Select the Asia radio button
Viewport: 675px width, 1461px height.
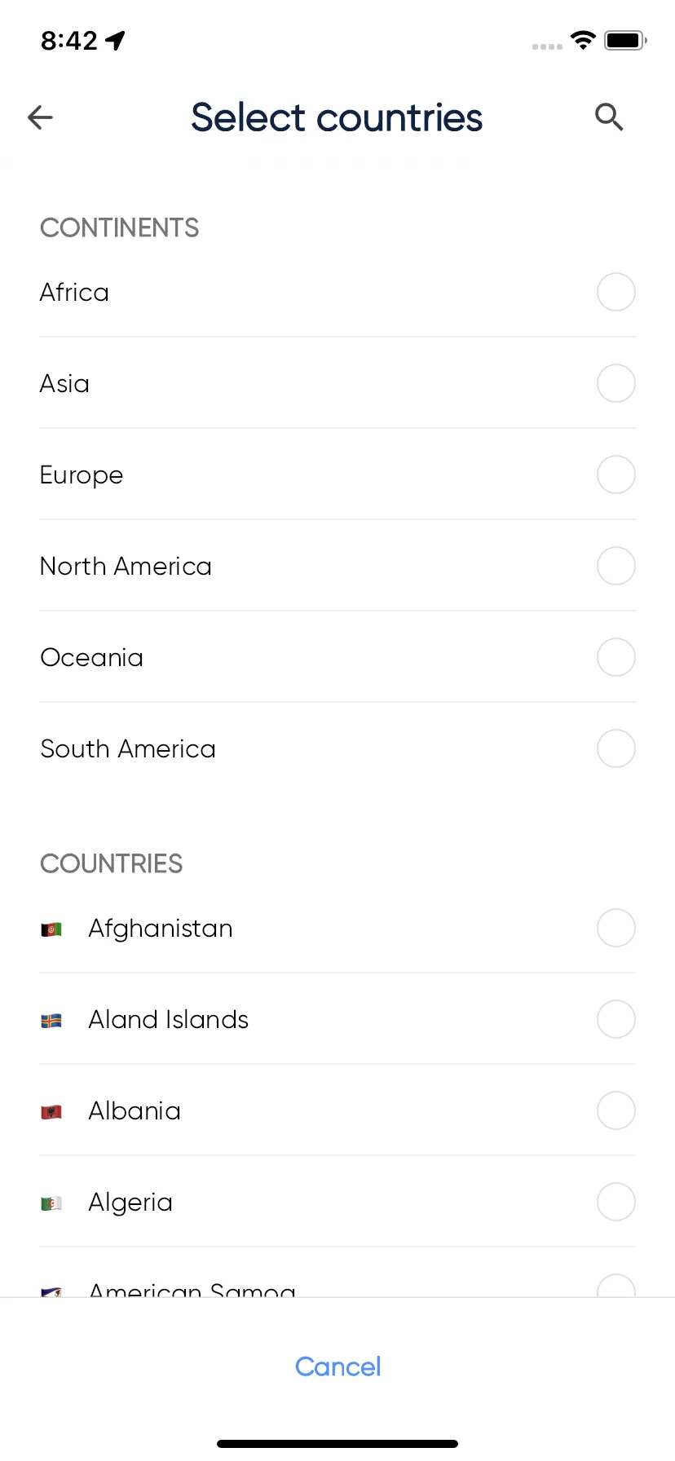(x=616, y=383)
